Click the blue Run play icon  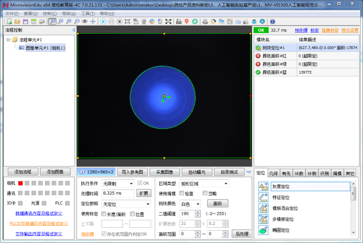click(103, 21)
